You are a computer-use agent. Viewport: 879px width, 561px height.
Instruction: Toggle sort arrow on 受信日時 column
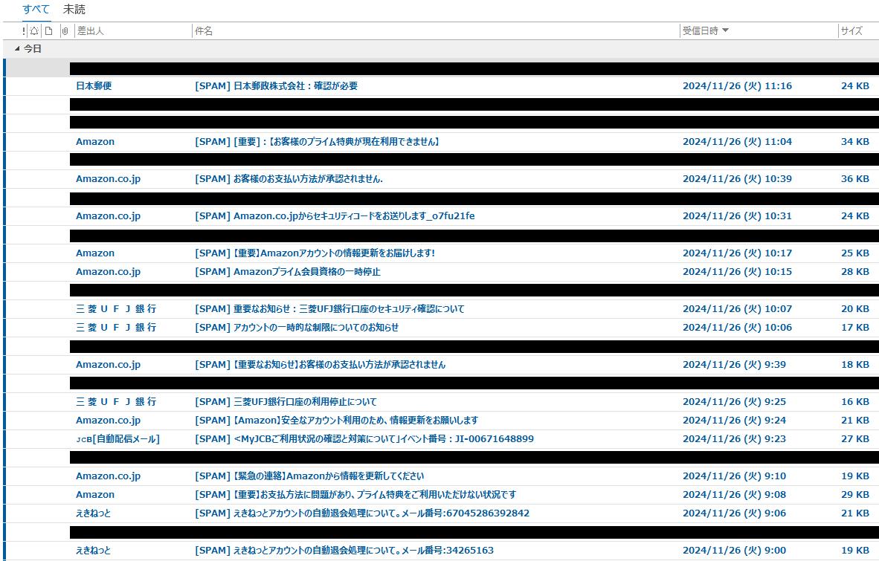click(x=725, y=30)
